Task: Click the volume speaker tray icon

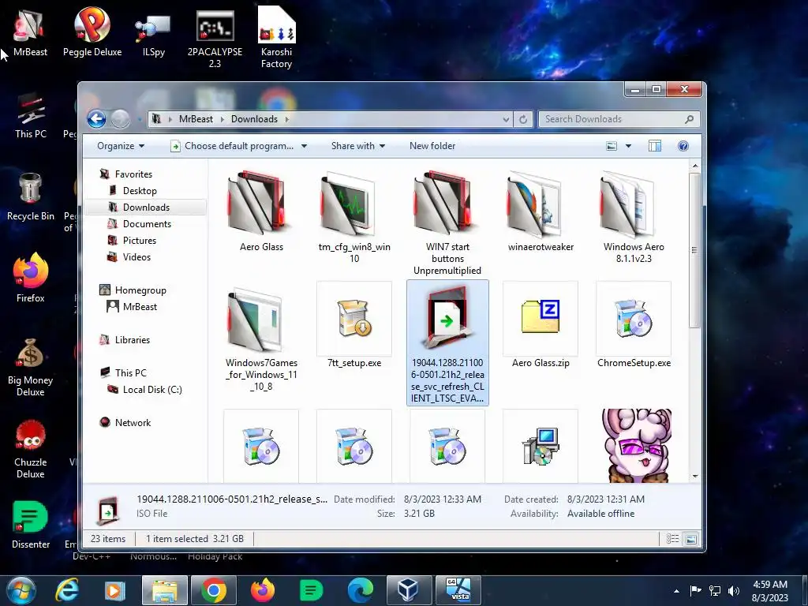Action: pos(733,591)
